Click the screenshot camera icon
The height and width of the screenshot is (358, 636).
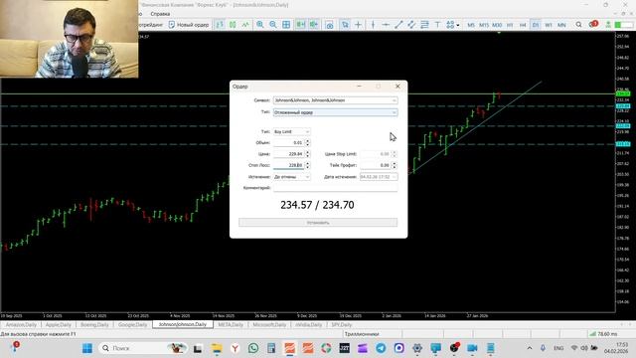(330, 25)
